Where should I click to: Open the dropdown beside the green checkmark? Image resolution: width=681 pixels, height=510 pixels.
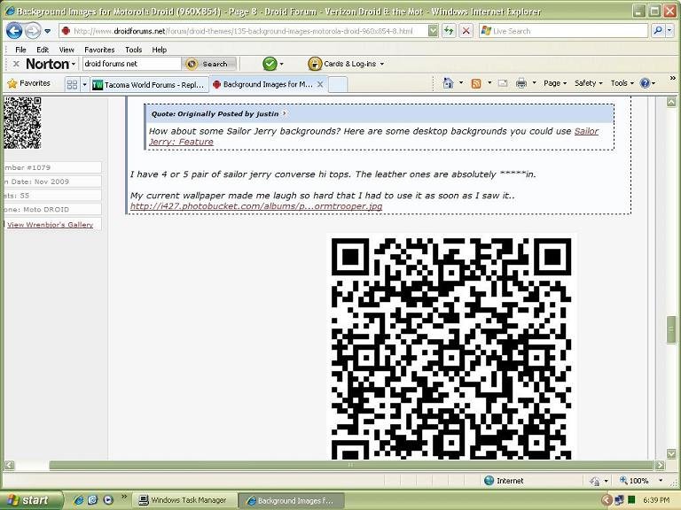[281, 64]
